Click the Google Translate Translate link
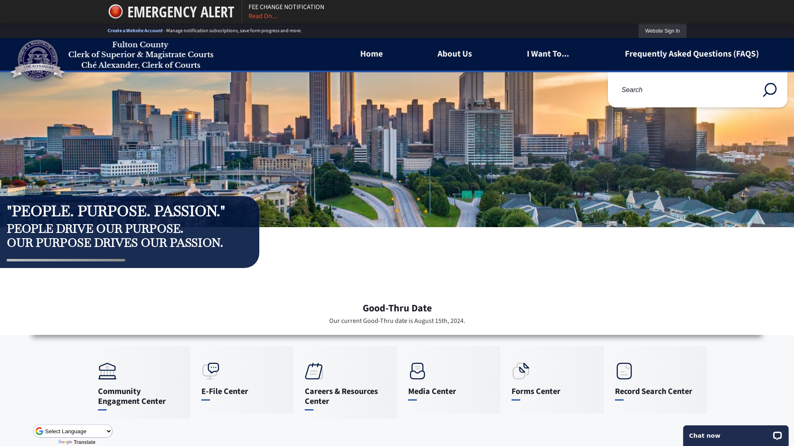Viewport: 794px width, 446px height. click(77, 442)
